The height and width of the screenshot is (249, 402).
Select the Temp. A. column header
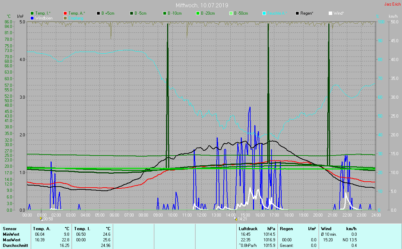[x=42, y=229]
